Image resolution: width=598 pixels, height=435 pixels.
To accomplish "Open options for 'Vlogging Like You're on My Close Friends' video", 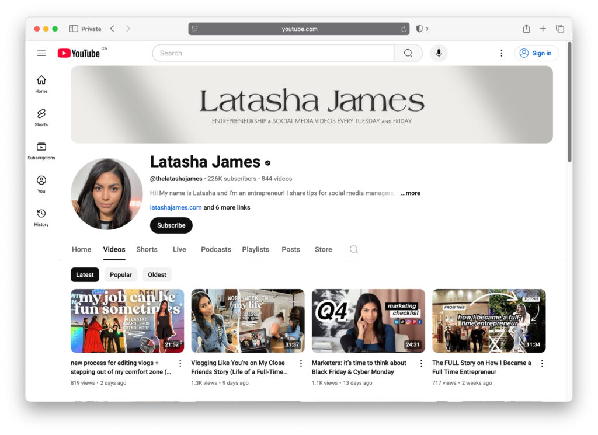I will point(301,363).
